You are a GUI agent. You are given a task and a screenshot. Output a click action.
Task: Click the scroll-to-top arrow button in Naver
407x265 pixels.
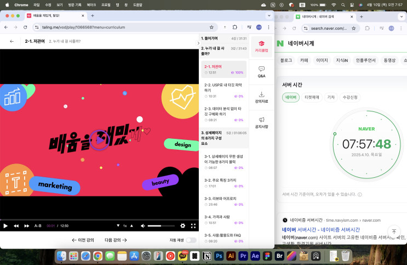point(394,232)
